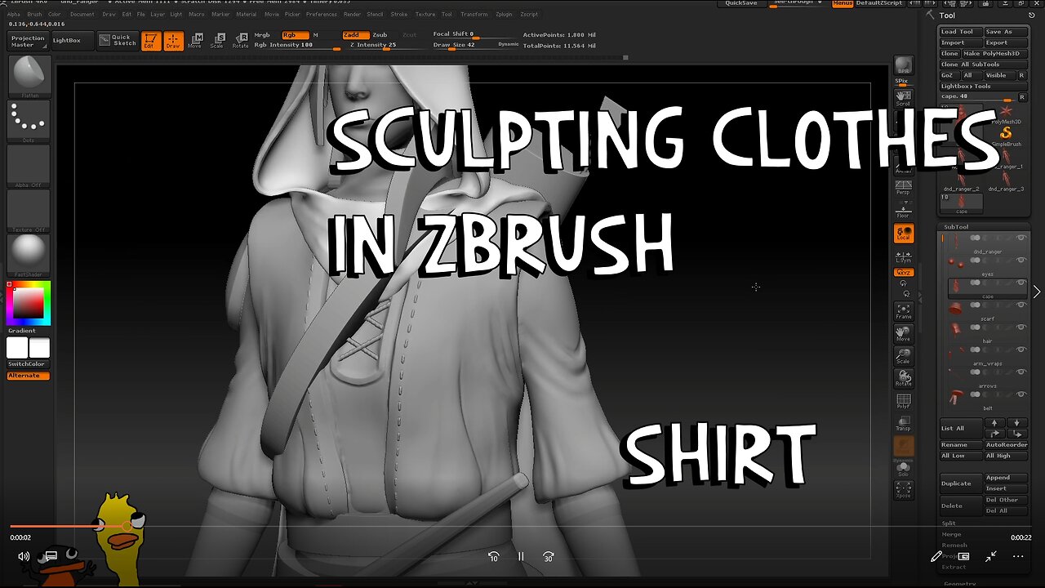Open the Document menu
Image resolution: width=1045 pixels, height=588 pixels.
[82, 14]
